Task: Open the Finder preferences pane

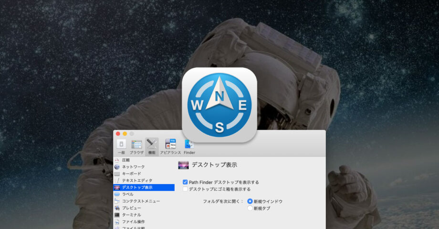Action: point(189,146)
